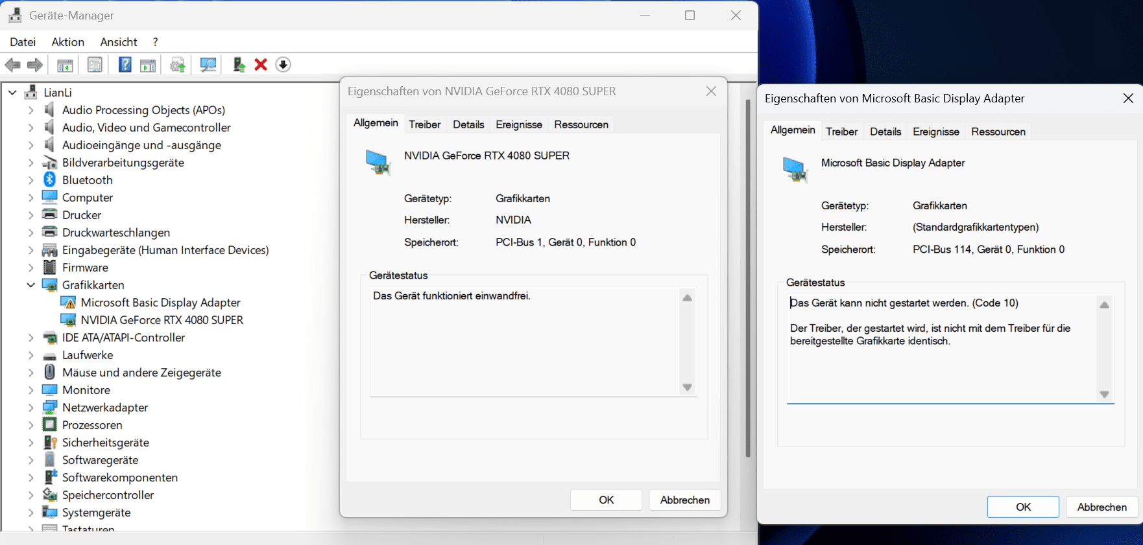Click the Monitore icon in the tree

(x=49, y=389)
